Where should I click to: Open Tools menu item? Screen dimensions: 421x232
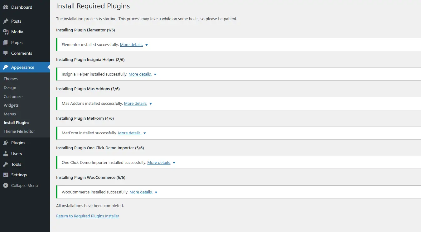pyautogui.click(x=25, y=164)
